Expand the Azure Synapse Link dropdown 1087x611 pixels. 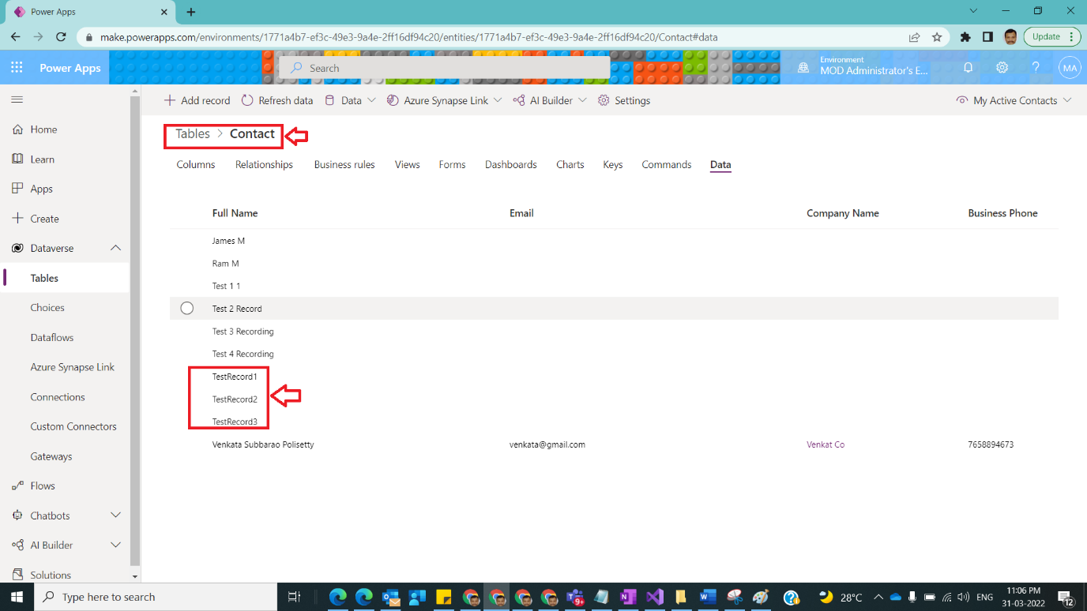coord(498,100)
